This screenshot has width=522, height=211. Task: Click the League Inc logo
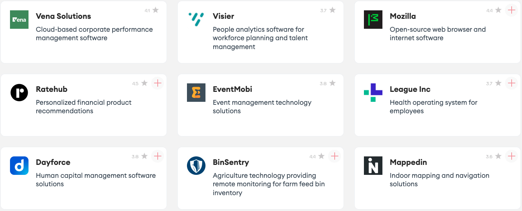pyautogui.click(x=373, y=93)
